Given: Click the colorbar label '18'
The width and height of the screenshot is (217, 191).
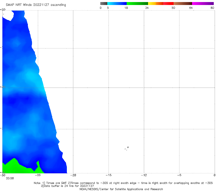Looking at the screenshot, I should pos(126,8).
